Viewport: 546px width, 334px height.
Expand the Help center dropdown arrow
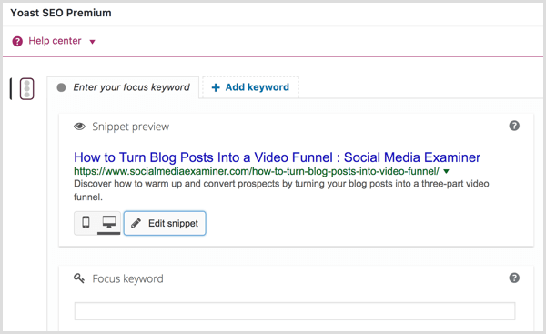click(92, 42)
